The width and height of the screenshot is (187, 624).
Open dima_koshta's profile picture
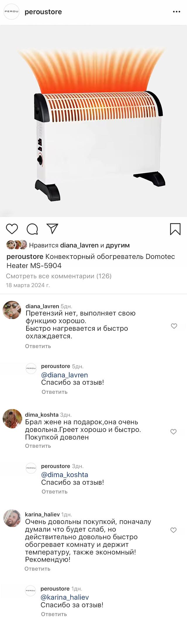(x=12, y=419)
